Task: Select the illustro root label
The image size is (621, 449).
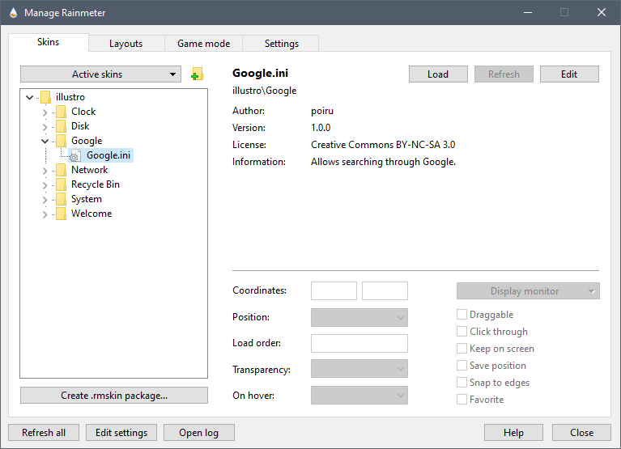Action: [x=70, y=97]
